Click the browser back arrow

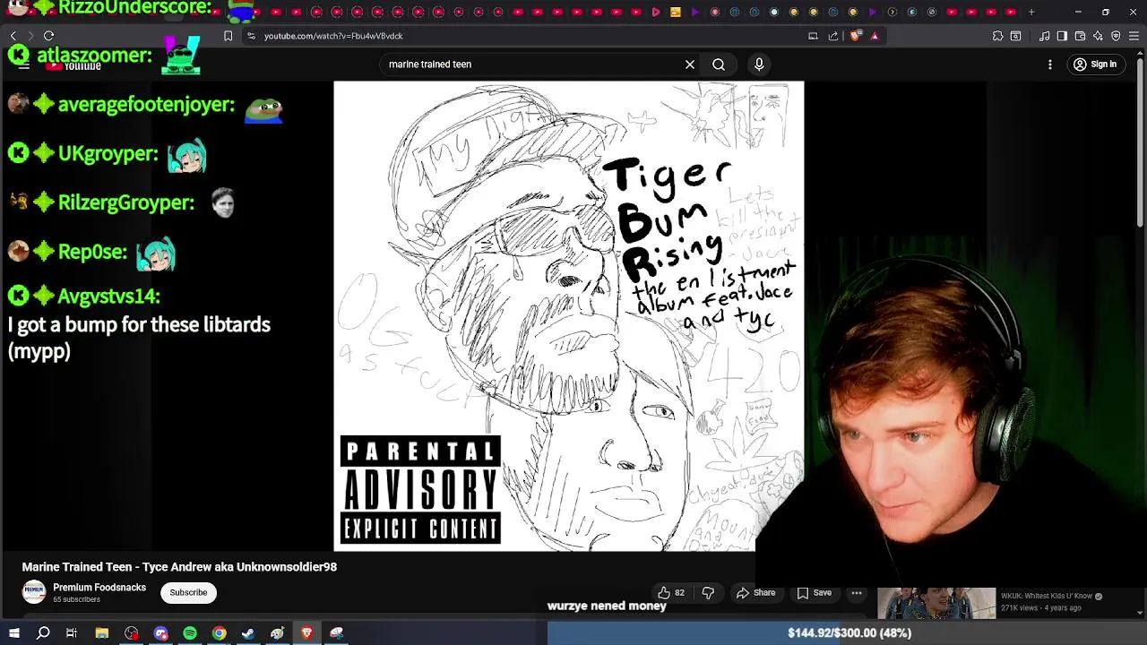pyautogui.click(x=13, y=36)
